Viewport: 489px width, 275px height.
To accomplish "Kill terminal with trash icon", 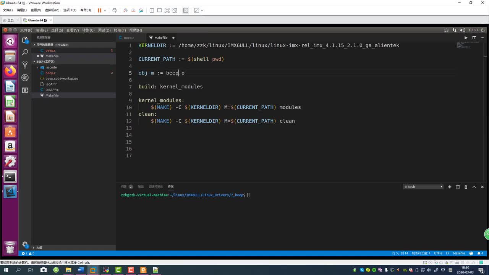I will pyautogui.click(x=466, y=187).
